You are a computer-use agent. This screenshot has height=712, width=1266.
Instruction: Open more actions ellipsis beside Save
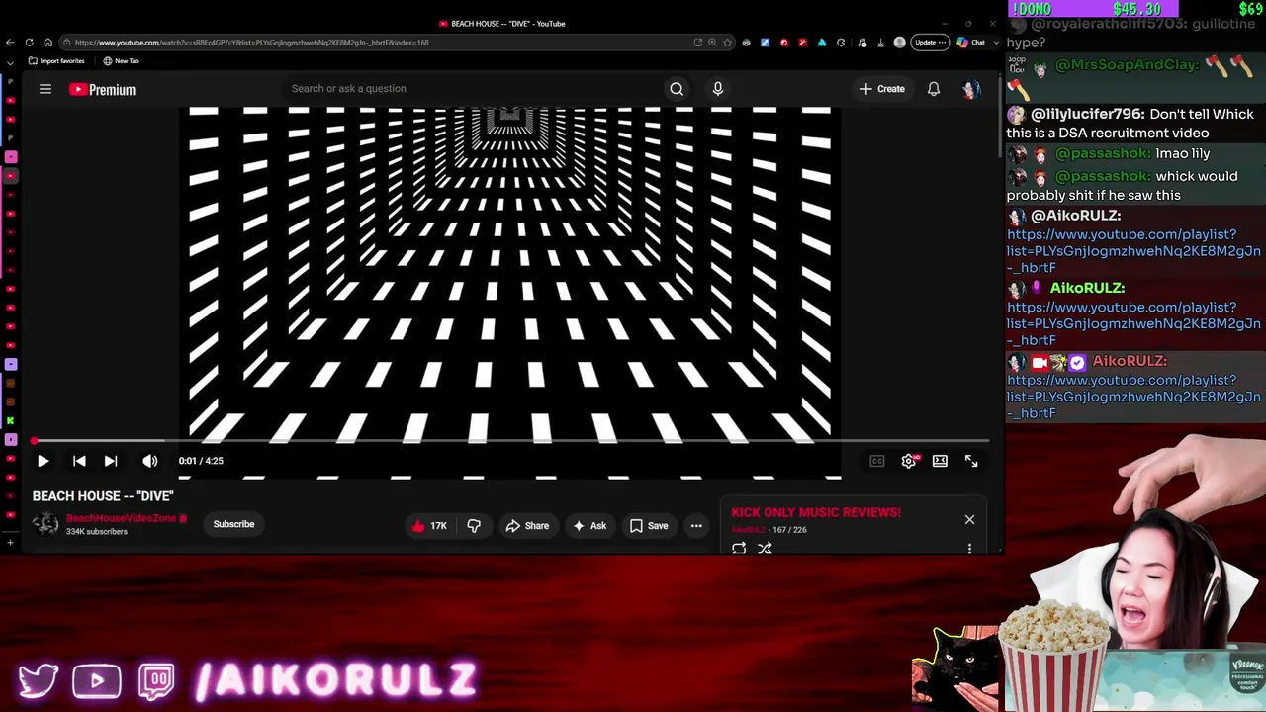click(x=696, y=526)
